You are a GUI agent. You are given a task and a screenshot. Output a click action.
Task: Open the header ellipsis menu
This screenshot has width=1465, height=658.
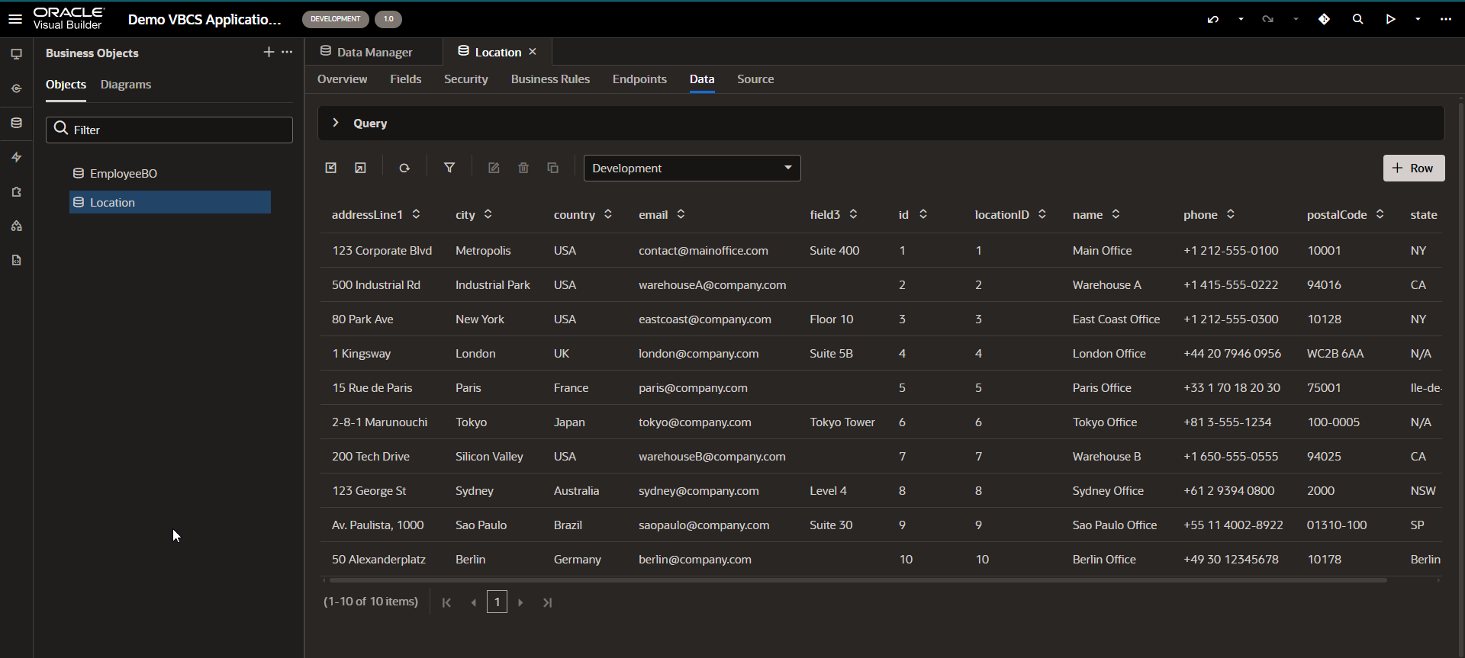point(1446,19)
